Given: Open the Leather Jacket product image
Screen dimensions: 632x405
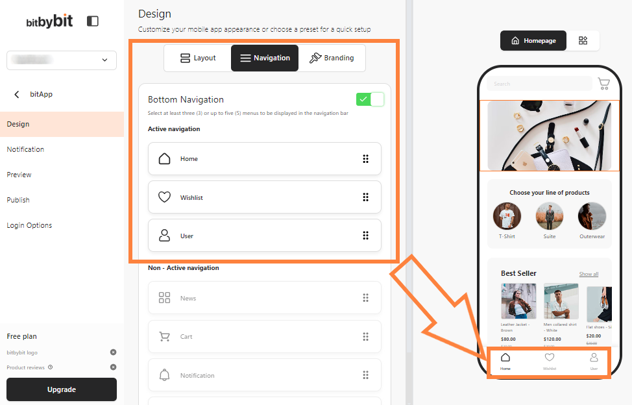Looking at the screenshot, I should pos(518,301).
